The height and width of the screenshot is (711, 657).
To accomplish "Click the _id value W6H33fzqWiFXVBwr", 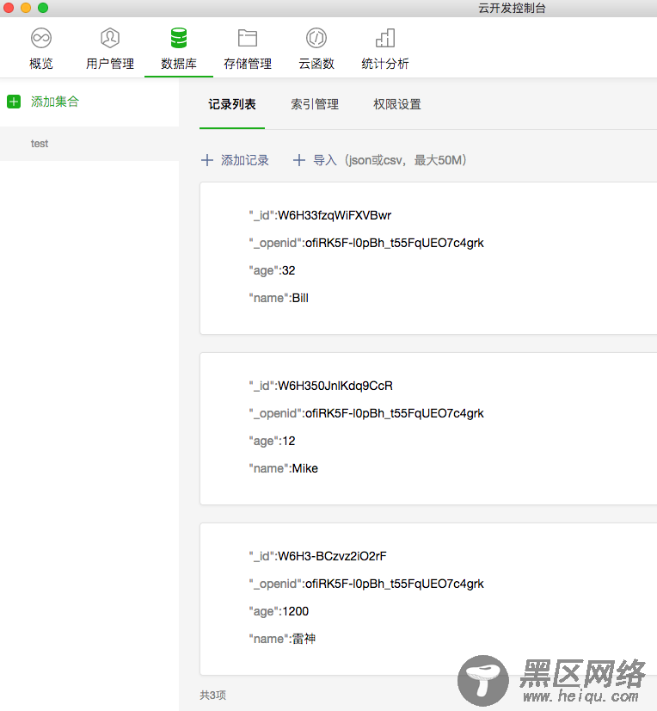I will pyautogui.click(x=335, y=215).
